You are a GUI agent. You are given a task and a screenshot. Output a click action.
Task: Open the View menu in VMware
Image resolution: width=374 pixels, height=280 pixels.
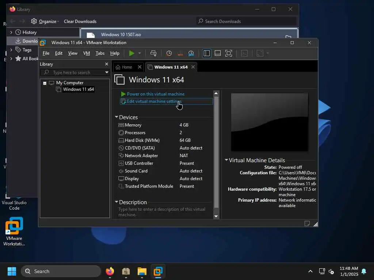(x=73, y=53)
